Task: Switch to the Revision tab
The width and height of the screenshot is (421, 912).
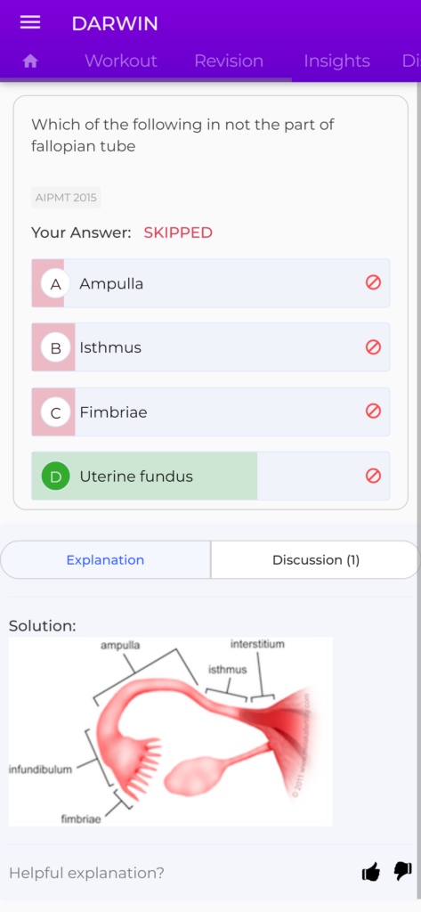Action: click(229, 61)
